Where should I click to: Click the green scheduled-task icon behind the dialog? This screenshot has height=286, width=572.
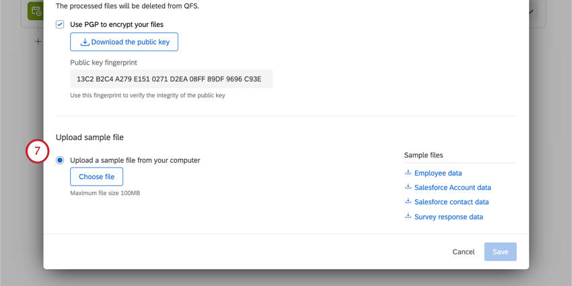[36, 10]
